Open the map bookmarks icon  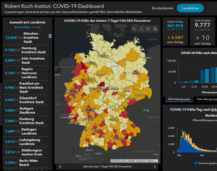pyautogui.click(x=141, y=29)
